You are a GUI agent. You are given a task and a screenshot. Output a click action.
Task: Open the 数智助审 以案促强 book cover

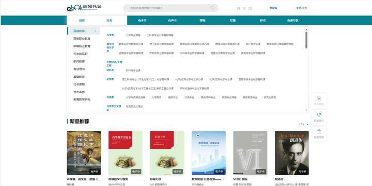(x=209, y=153)
